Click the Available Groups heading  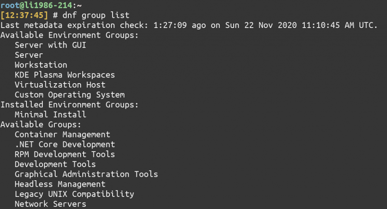[41, 125]
